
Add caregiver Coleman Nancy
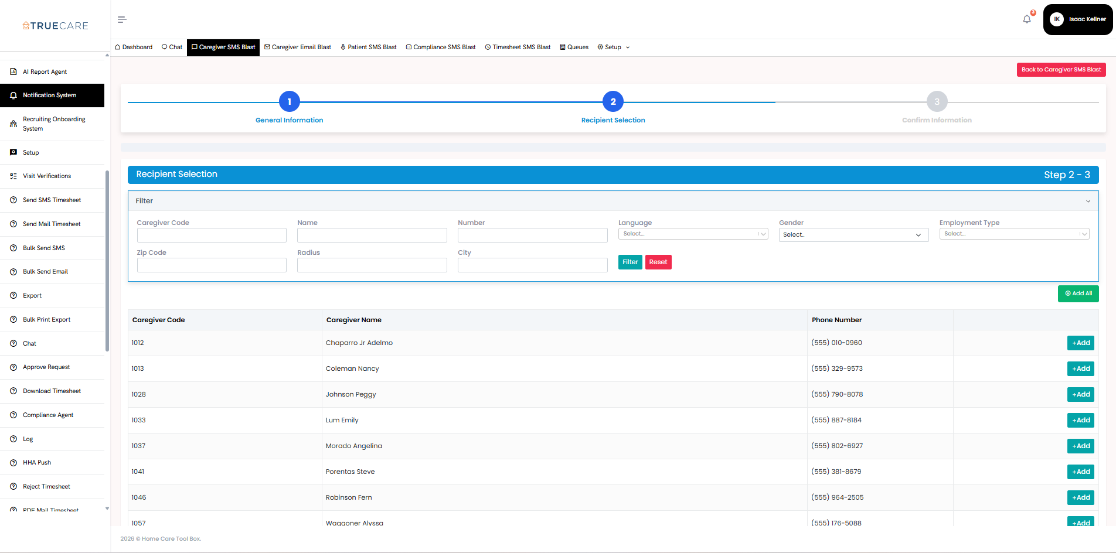(x=1081, y=368)
